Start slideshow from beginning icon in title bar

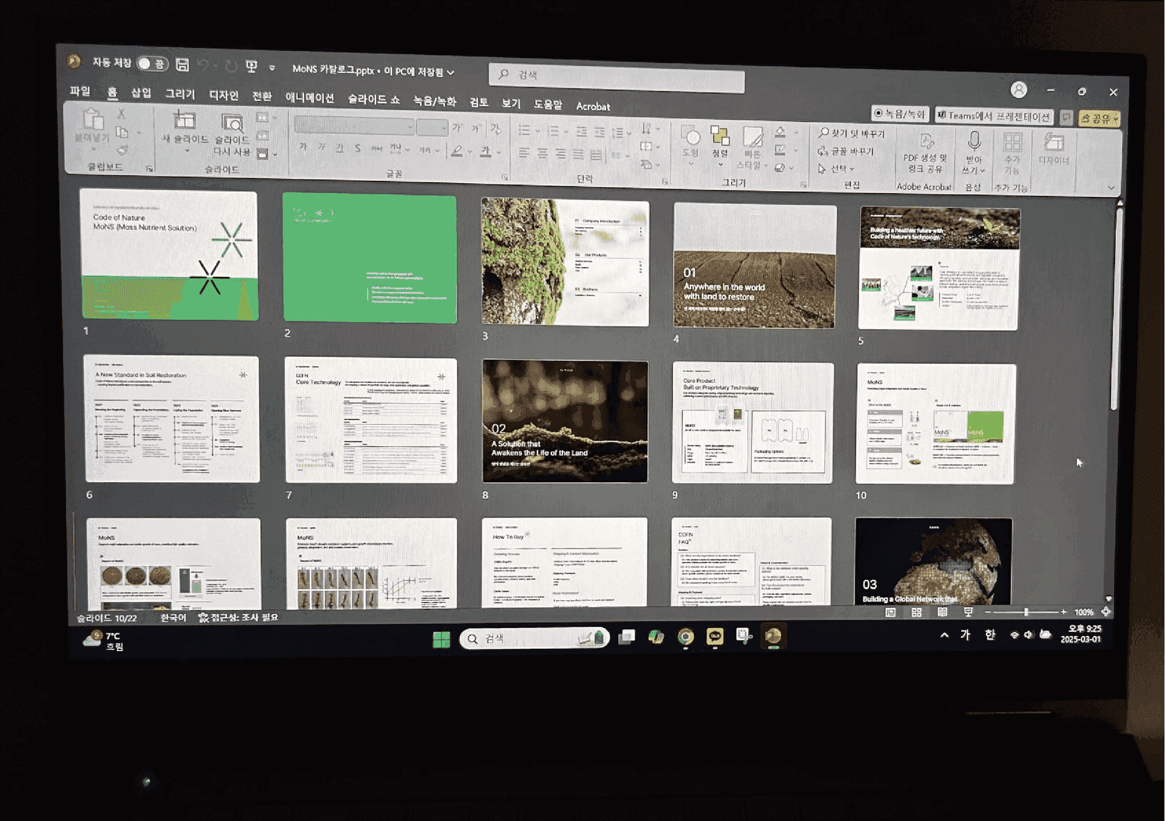point(252,66)
